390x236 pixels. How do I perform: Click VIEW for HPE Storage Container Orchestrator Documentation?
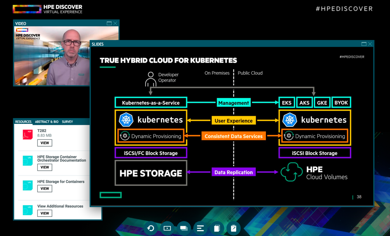point(45,167)
